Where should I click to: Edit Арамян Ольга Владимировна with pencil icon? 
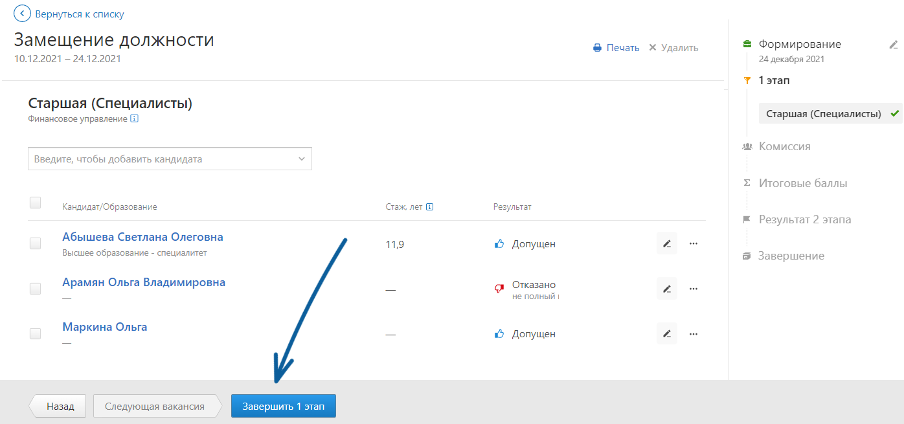click(x=667, y=289)
